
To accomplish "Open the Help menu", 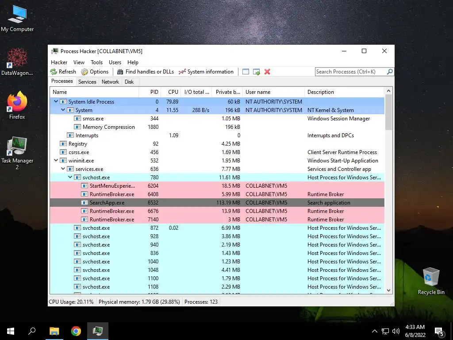I will (x=133, y=62).
